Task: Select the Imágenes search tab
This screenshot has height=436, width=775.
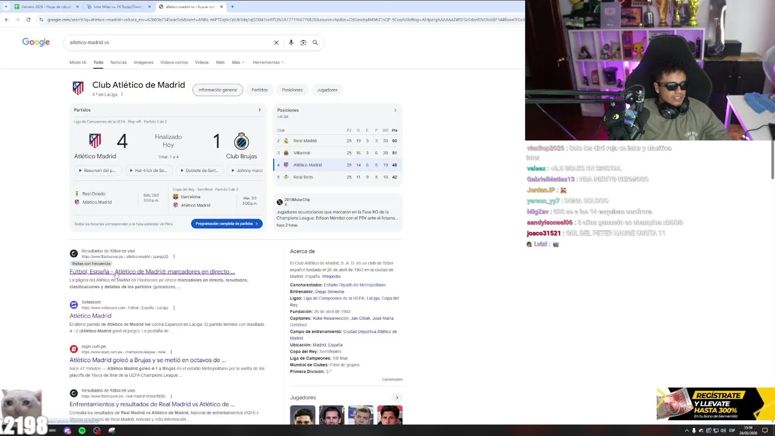Action: 143,62
